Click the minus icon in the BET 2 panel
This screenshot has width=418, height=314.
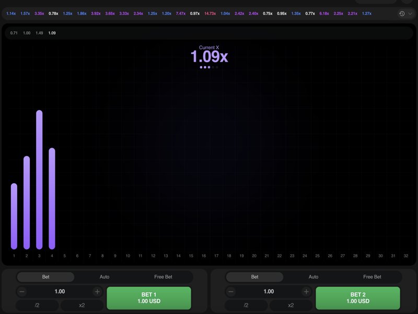(x=231, y=291)
